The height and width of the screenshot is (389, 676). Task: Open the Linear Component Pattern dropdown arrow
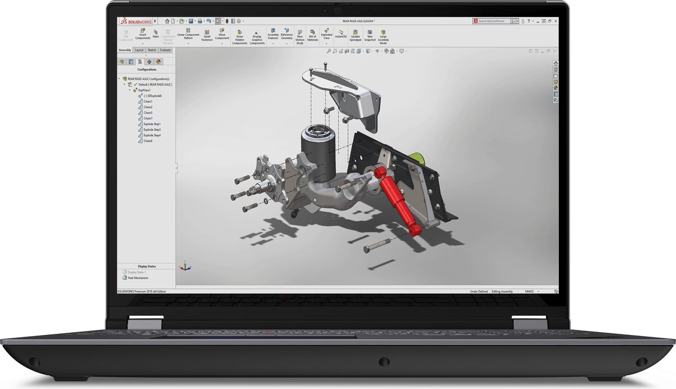(x=188, y=43)
